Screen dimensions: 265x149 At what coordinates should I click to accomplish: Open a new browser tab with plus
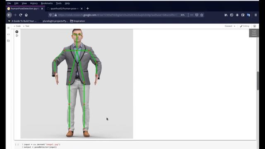pyautogui.click(x=87, y=8)
